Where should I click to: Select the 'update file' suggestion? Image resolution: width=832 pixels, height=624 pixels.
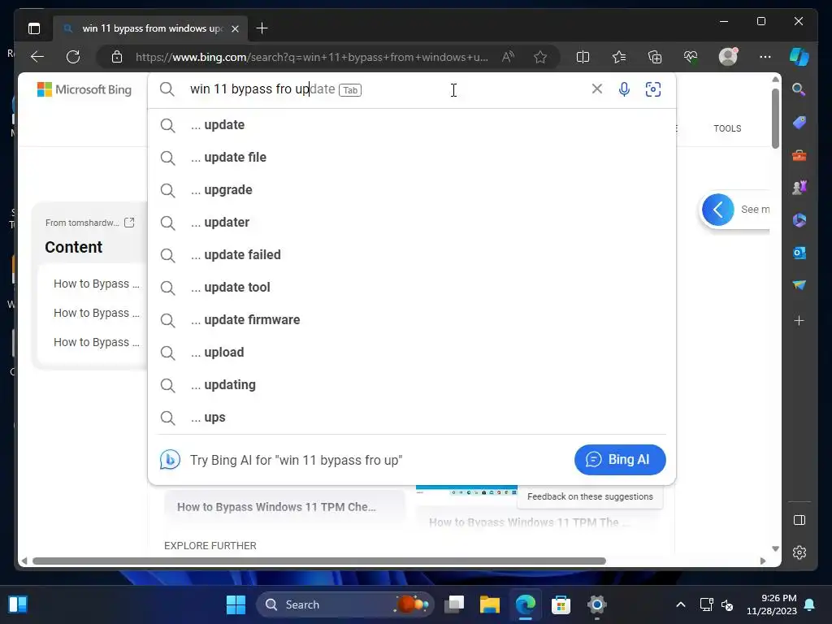click(412, 157)
